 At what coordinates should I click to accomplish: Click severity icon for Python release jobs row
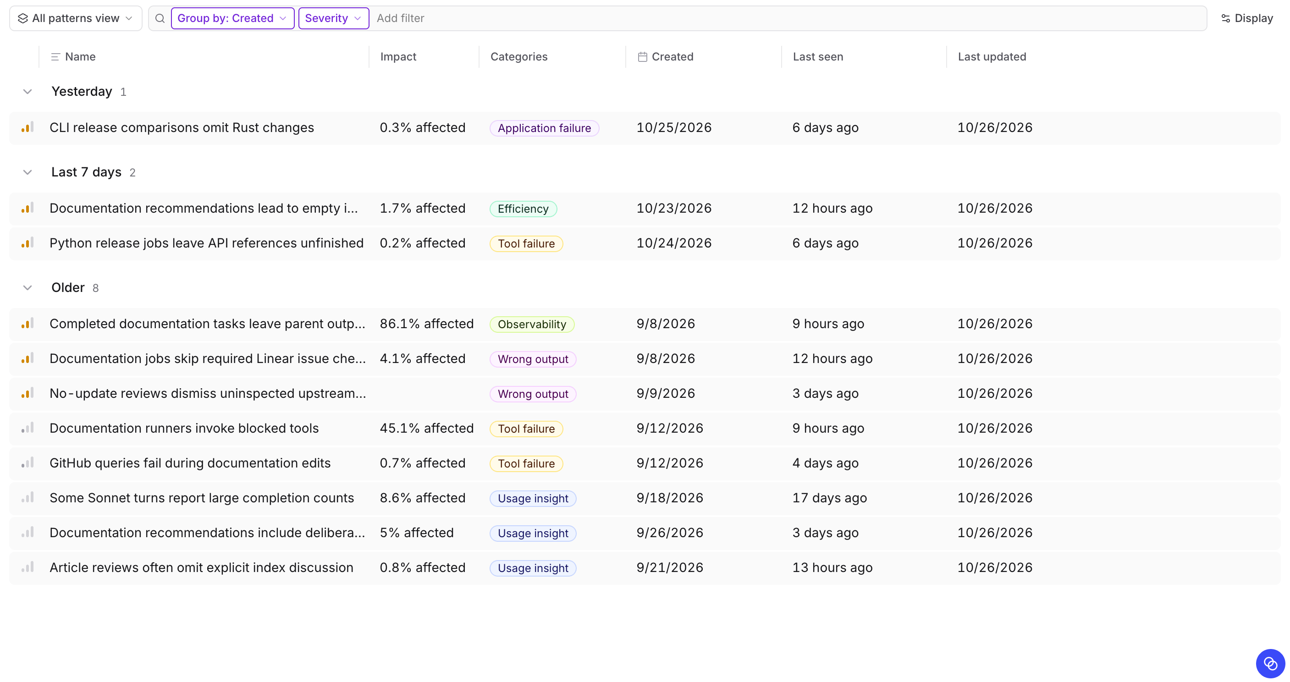click(28, 243)
